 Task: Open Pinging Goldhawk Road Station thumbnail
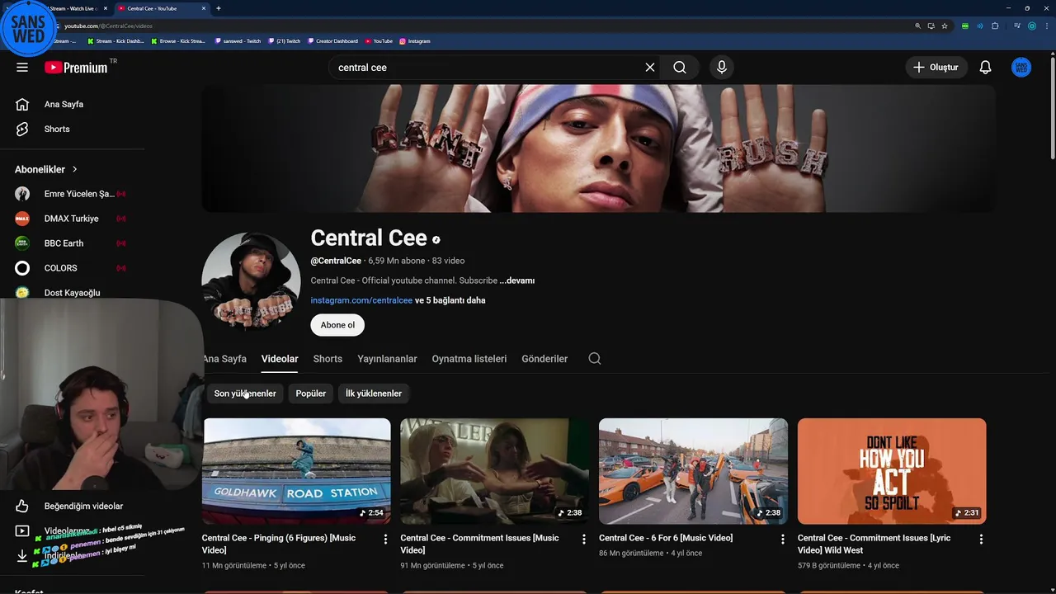297,471
